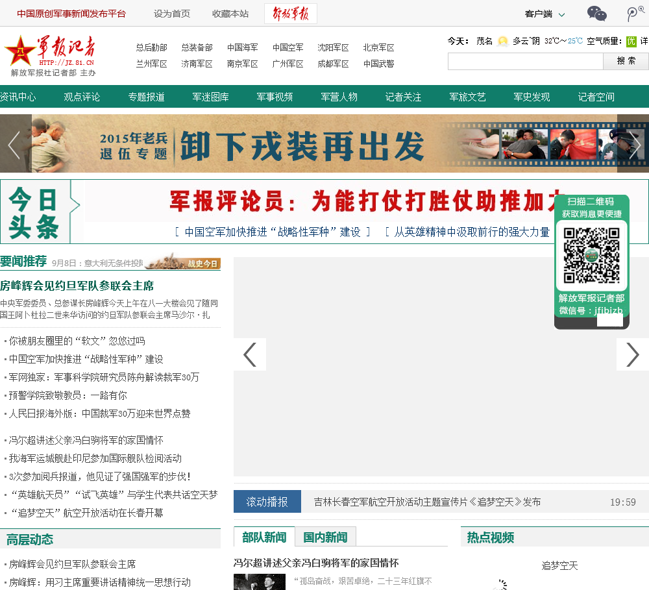649x590 pixels.
Task: Click the 搜索 button
Action: (626, 61)
